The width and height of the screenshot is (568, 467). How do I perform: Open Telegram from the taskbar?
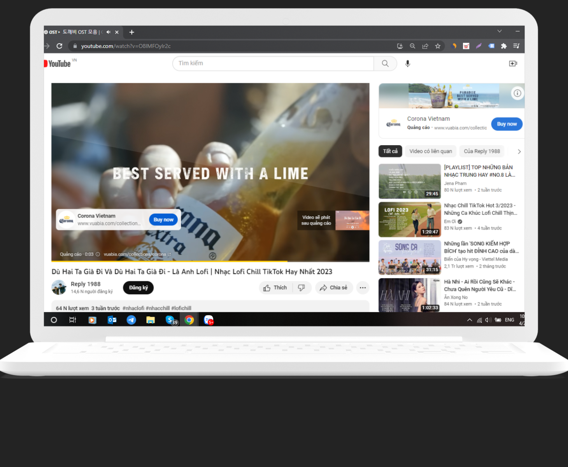[131, 320]
